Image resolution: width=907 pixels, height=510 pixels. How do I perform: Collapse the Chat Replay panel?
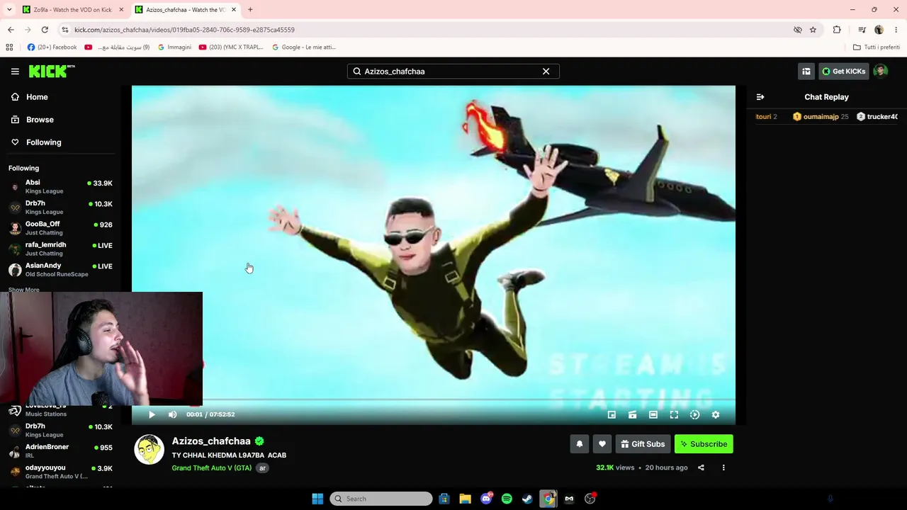(x=760, y=97)
